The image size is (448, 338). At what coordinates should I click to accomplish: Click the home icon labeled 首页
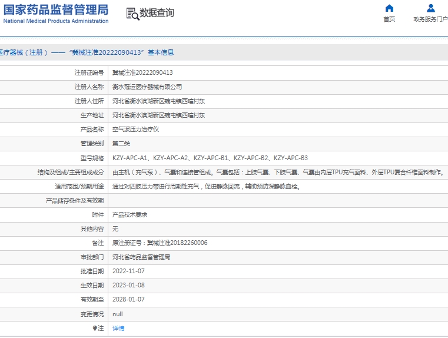tap(389, 8)
